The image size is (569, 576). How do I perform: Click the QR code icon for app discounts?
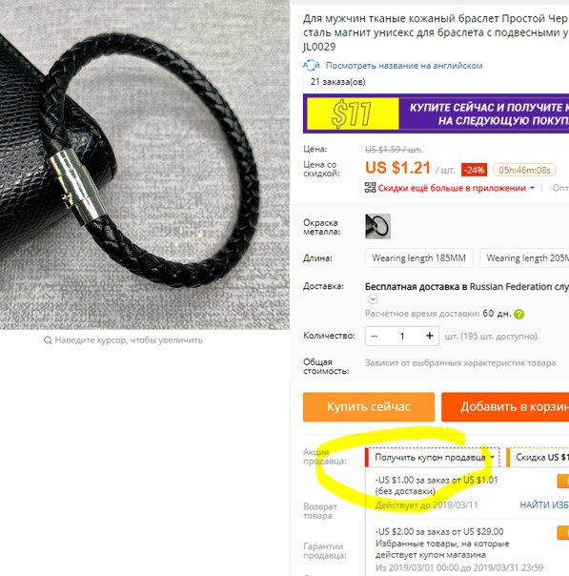coord(370,188)
